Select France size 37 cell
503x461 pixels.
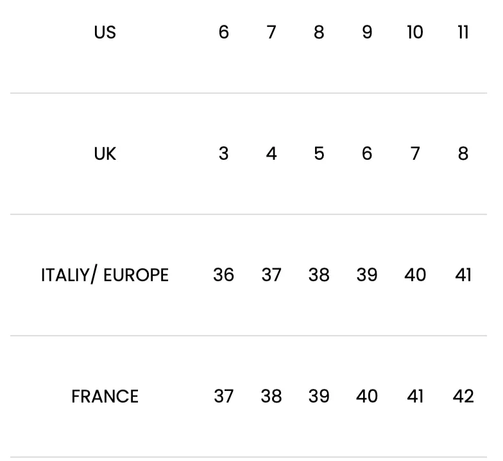pyautogui.click(x=223, y=397)
